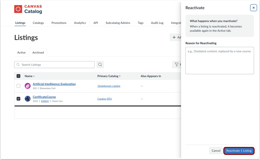Click the Reason for Reactivating text area
This screenshot has height=160, width=260.
(219, 60)
